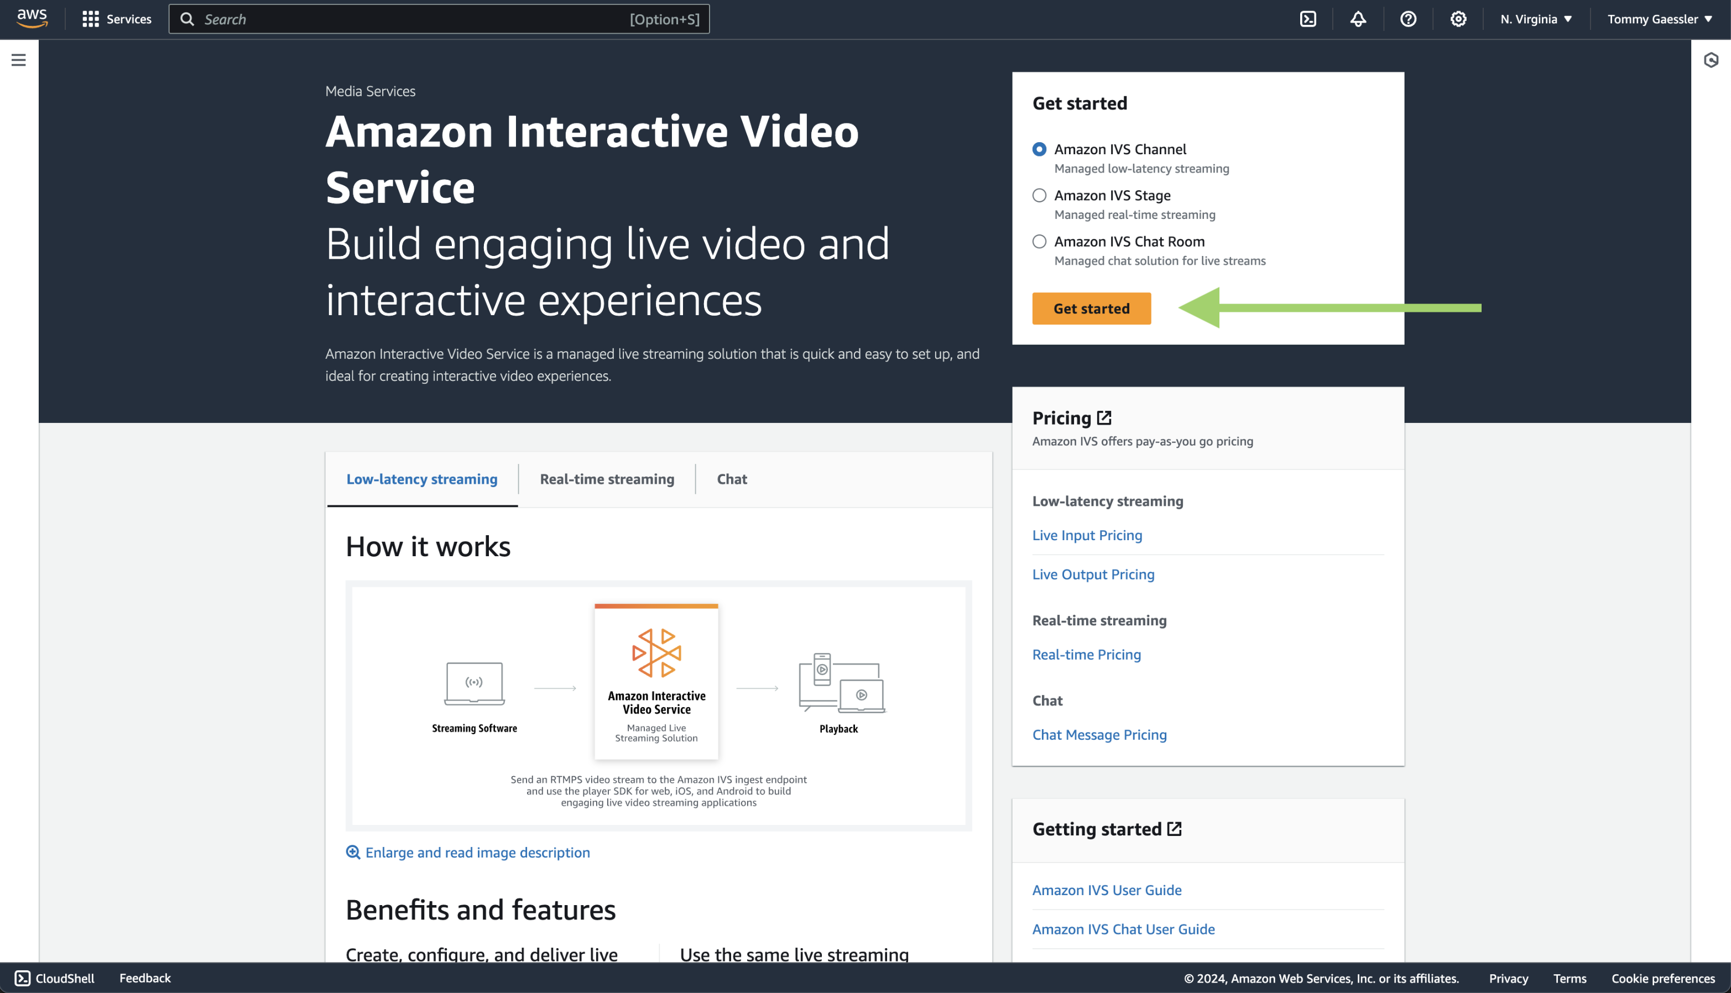Screen dimensions: 1731x993
Task: Expand the left navigation with the hamburger icon
Action: [x=18, y=60]
